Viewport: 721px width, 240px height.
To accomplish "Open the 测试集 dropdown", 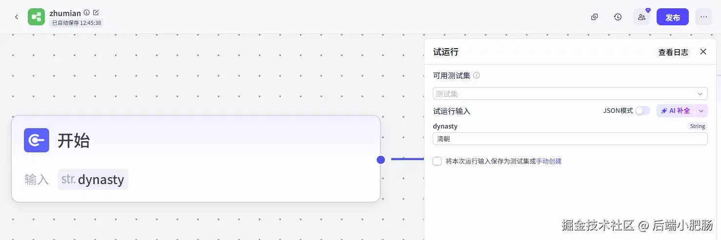I will (x=570, y=93).
